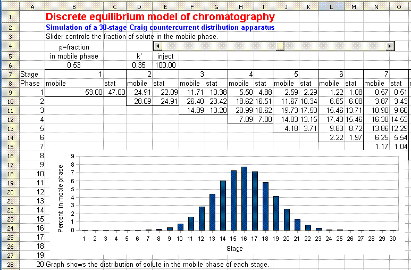Screen dimensions: 411x270
Task: Click the slider thumb on the scrollbar
Action: pyautogui.click(x=280, y=46)
